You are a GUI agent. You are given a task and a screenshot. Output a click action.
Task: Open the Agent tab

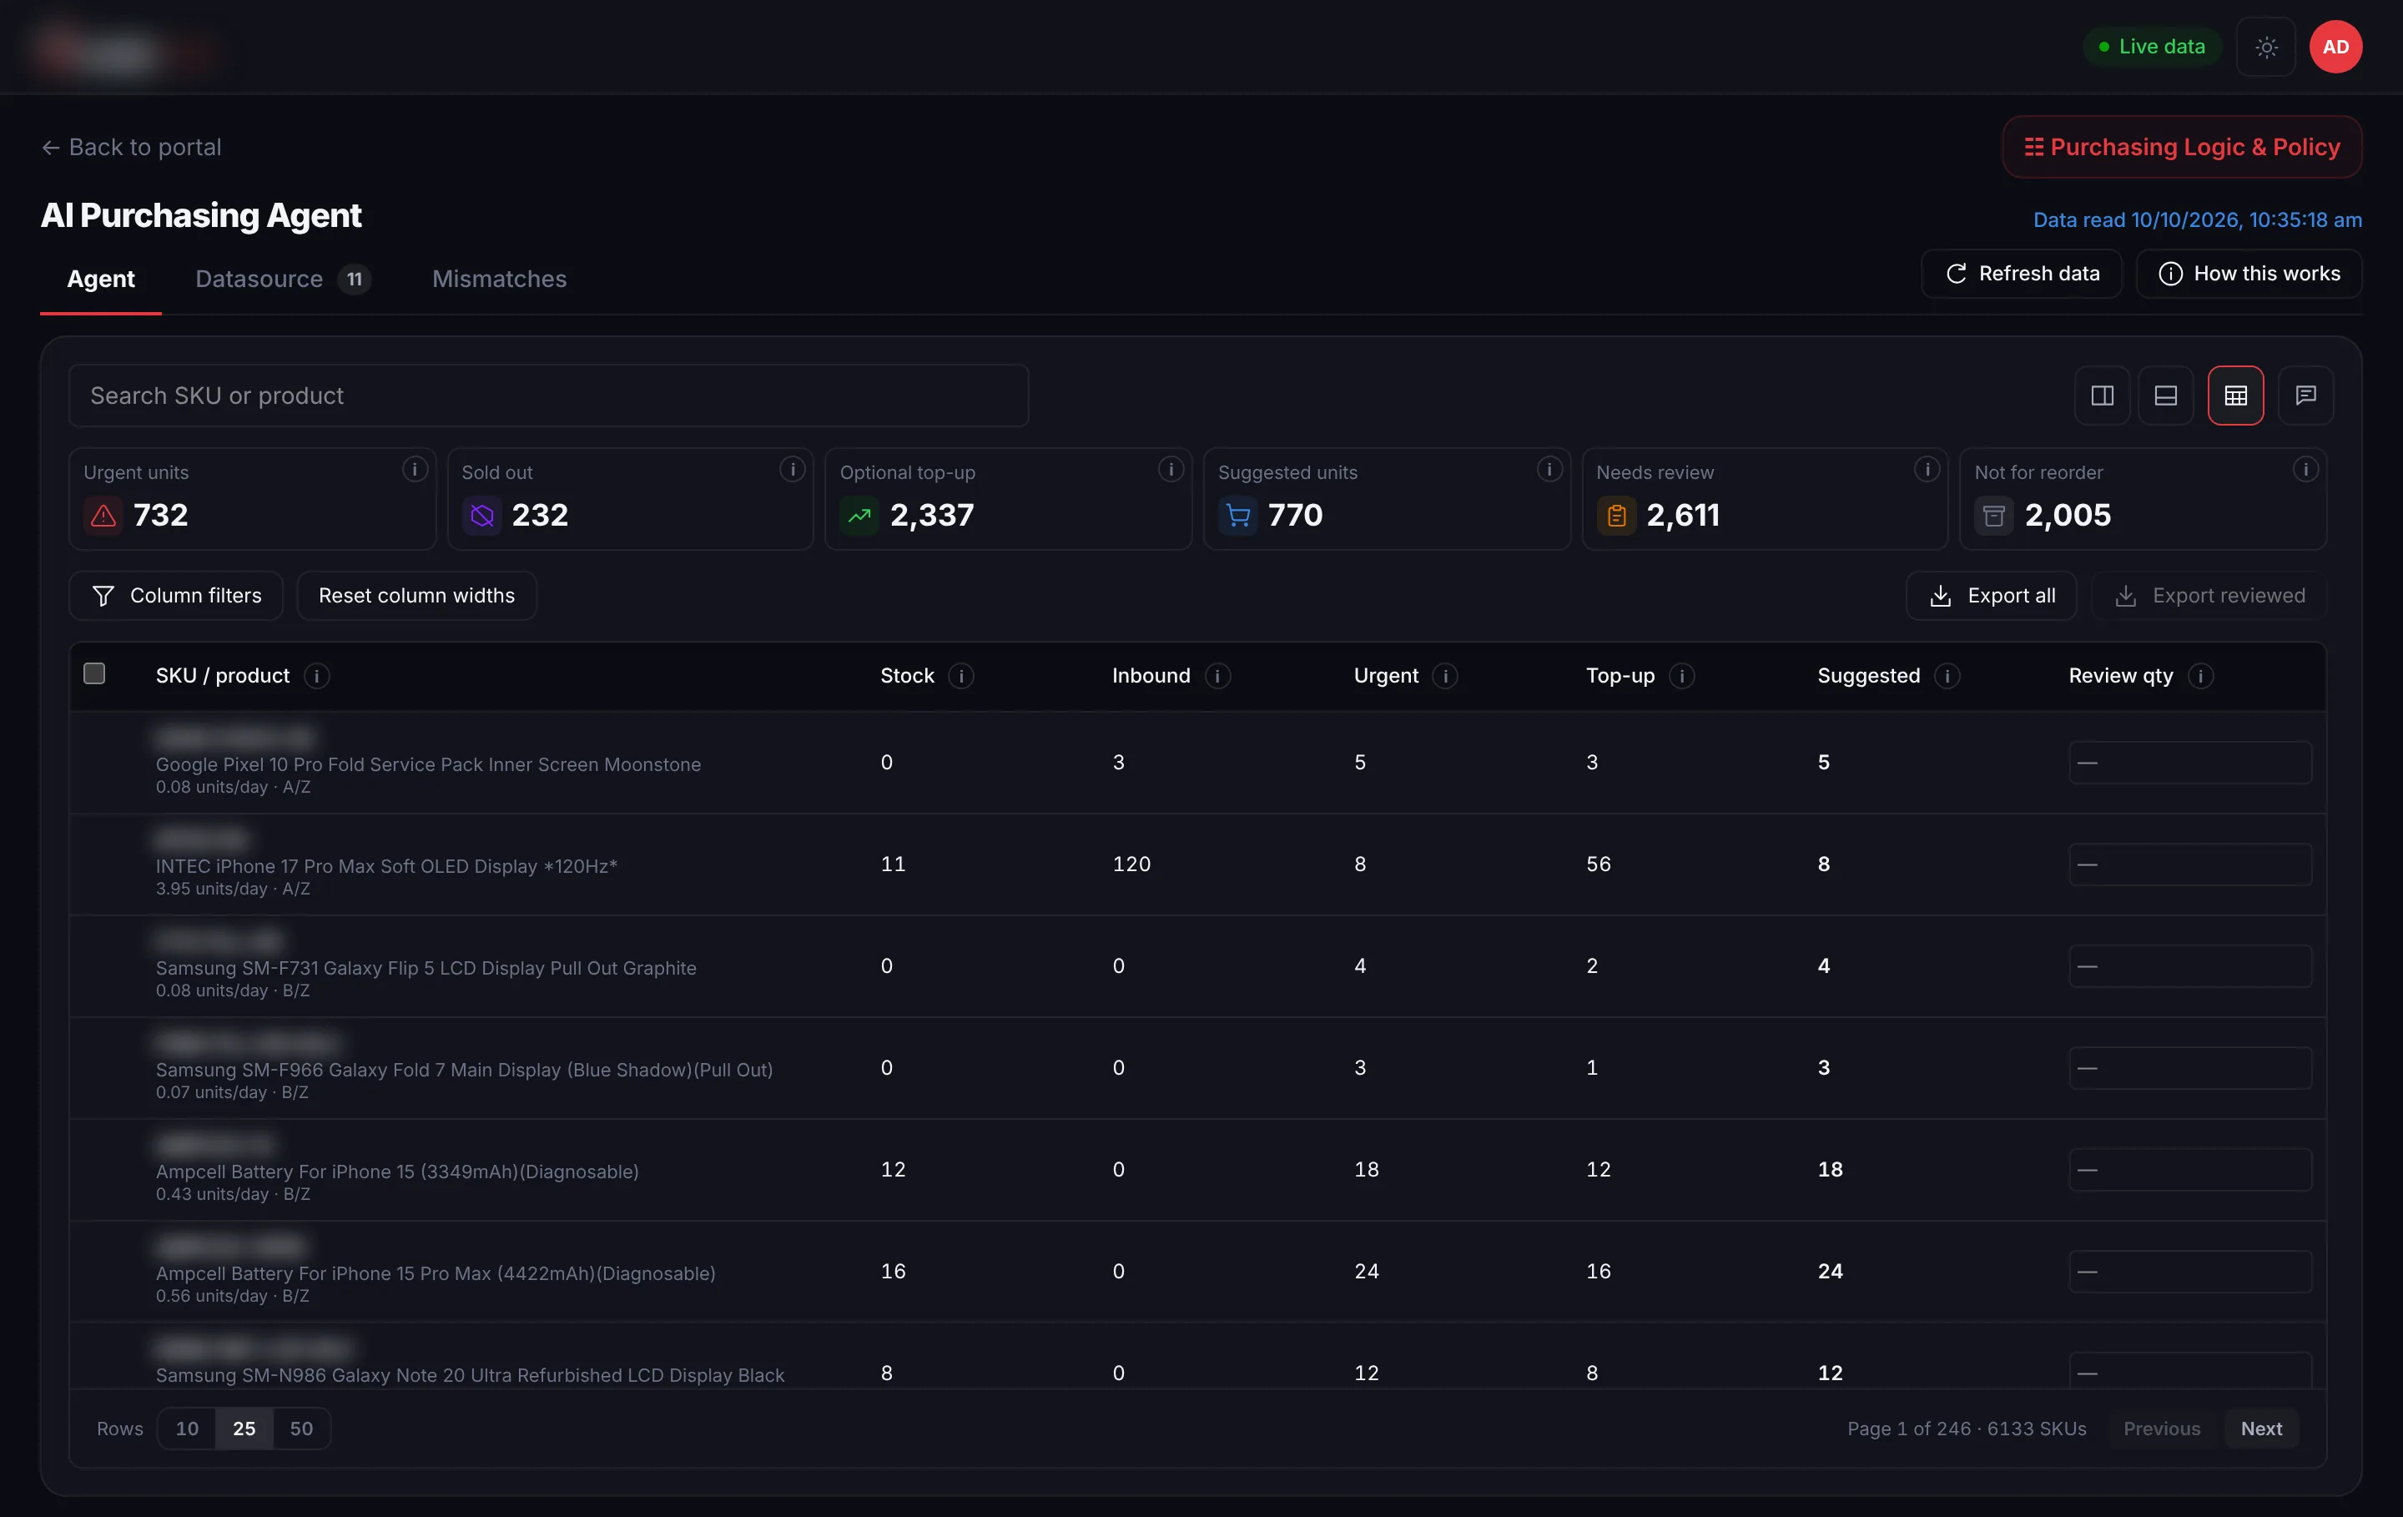(x=101, y=280)
